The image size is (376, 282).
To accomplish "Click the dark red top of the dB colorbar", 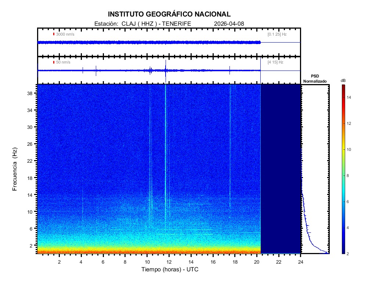I will [343, 86].
